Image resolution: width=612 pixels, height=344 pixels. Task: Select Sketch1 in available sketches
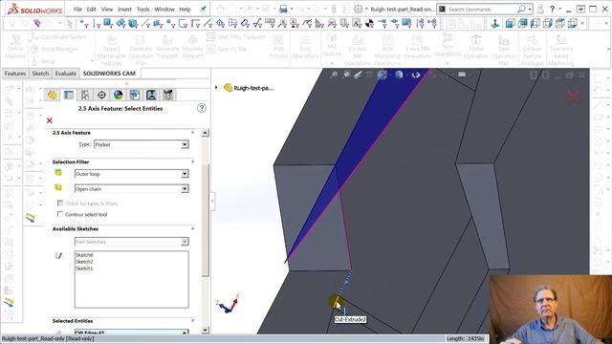84,269
